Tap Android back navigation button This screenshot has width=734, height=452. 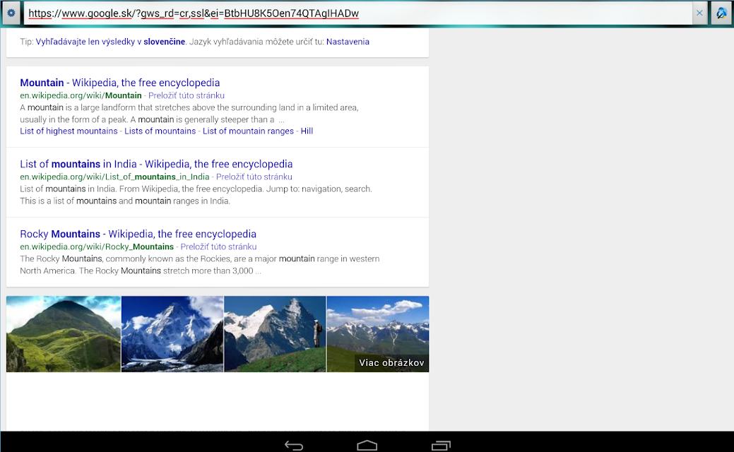click(293, 446)
